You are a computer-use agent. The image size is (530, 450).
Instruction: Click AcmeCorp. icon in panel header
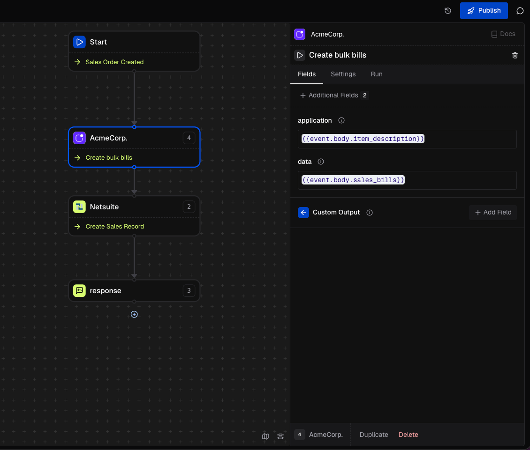(300, 35)
